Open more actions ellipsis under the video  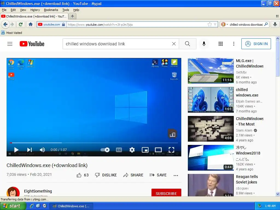(176, 175)
